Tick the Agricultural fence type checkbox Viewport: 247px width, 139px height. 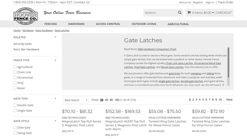coord(15,67)
